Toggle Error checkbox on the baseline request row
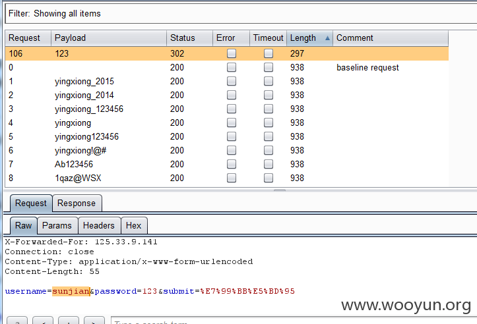 [x=232, y=67]
